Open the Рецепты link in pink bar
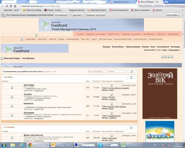The height and width of the screenshot is (148, 185). point(162,34)
